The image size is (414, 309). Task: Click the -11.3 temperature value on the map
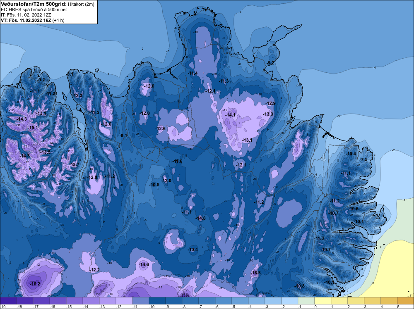click(x=224, y=81)
